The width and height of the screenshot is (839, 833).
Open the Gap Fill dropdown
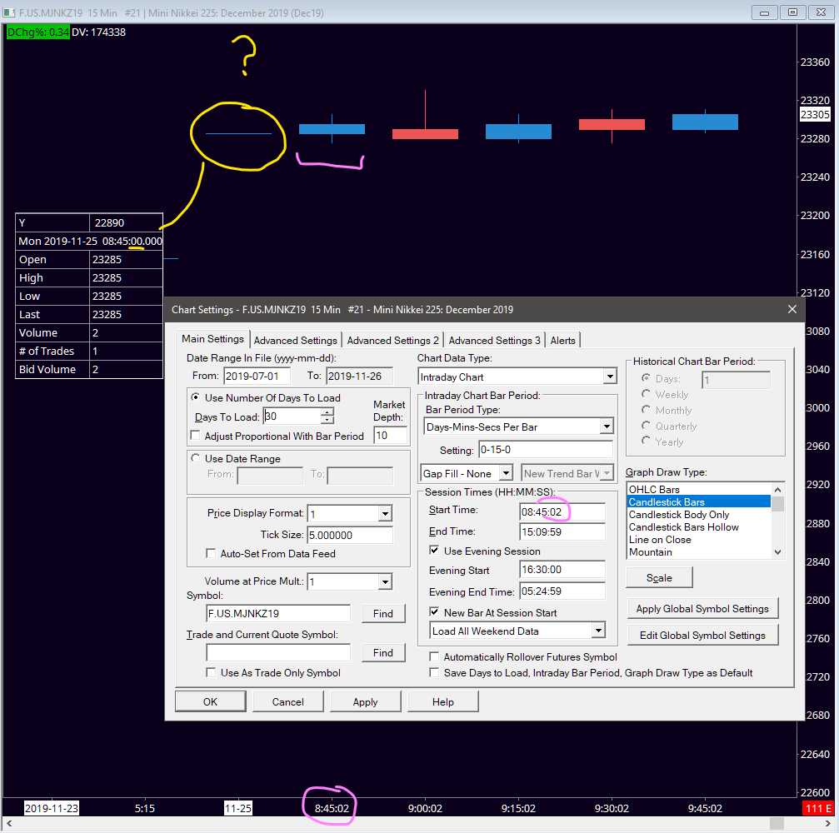[x=506, y=473]
